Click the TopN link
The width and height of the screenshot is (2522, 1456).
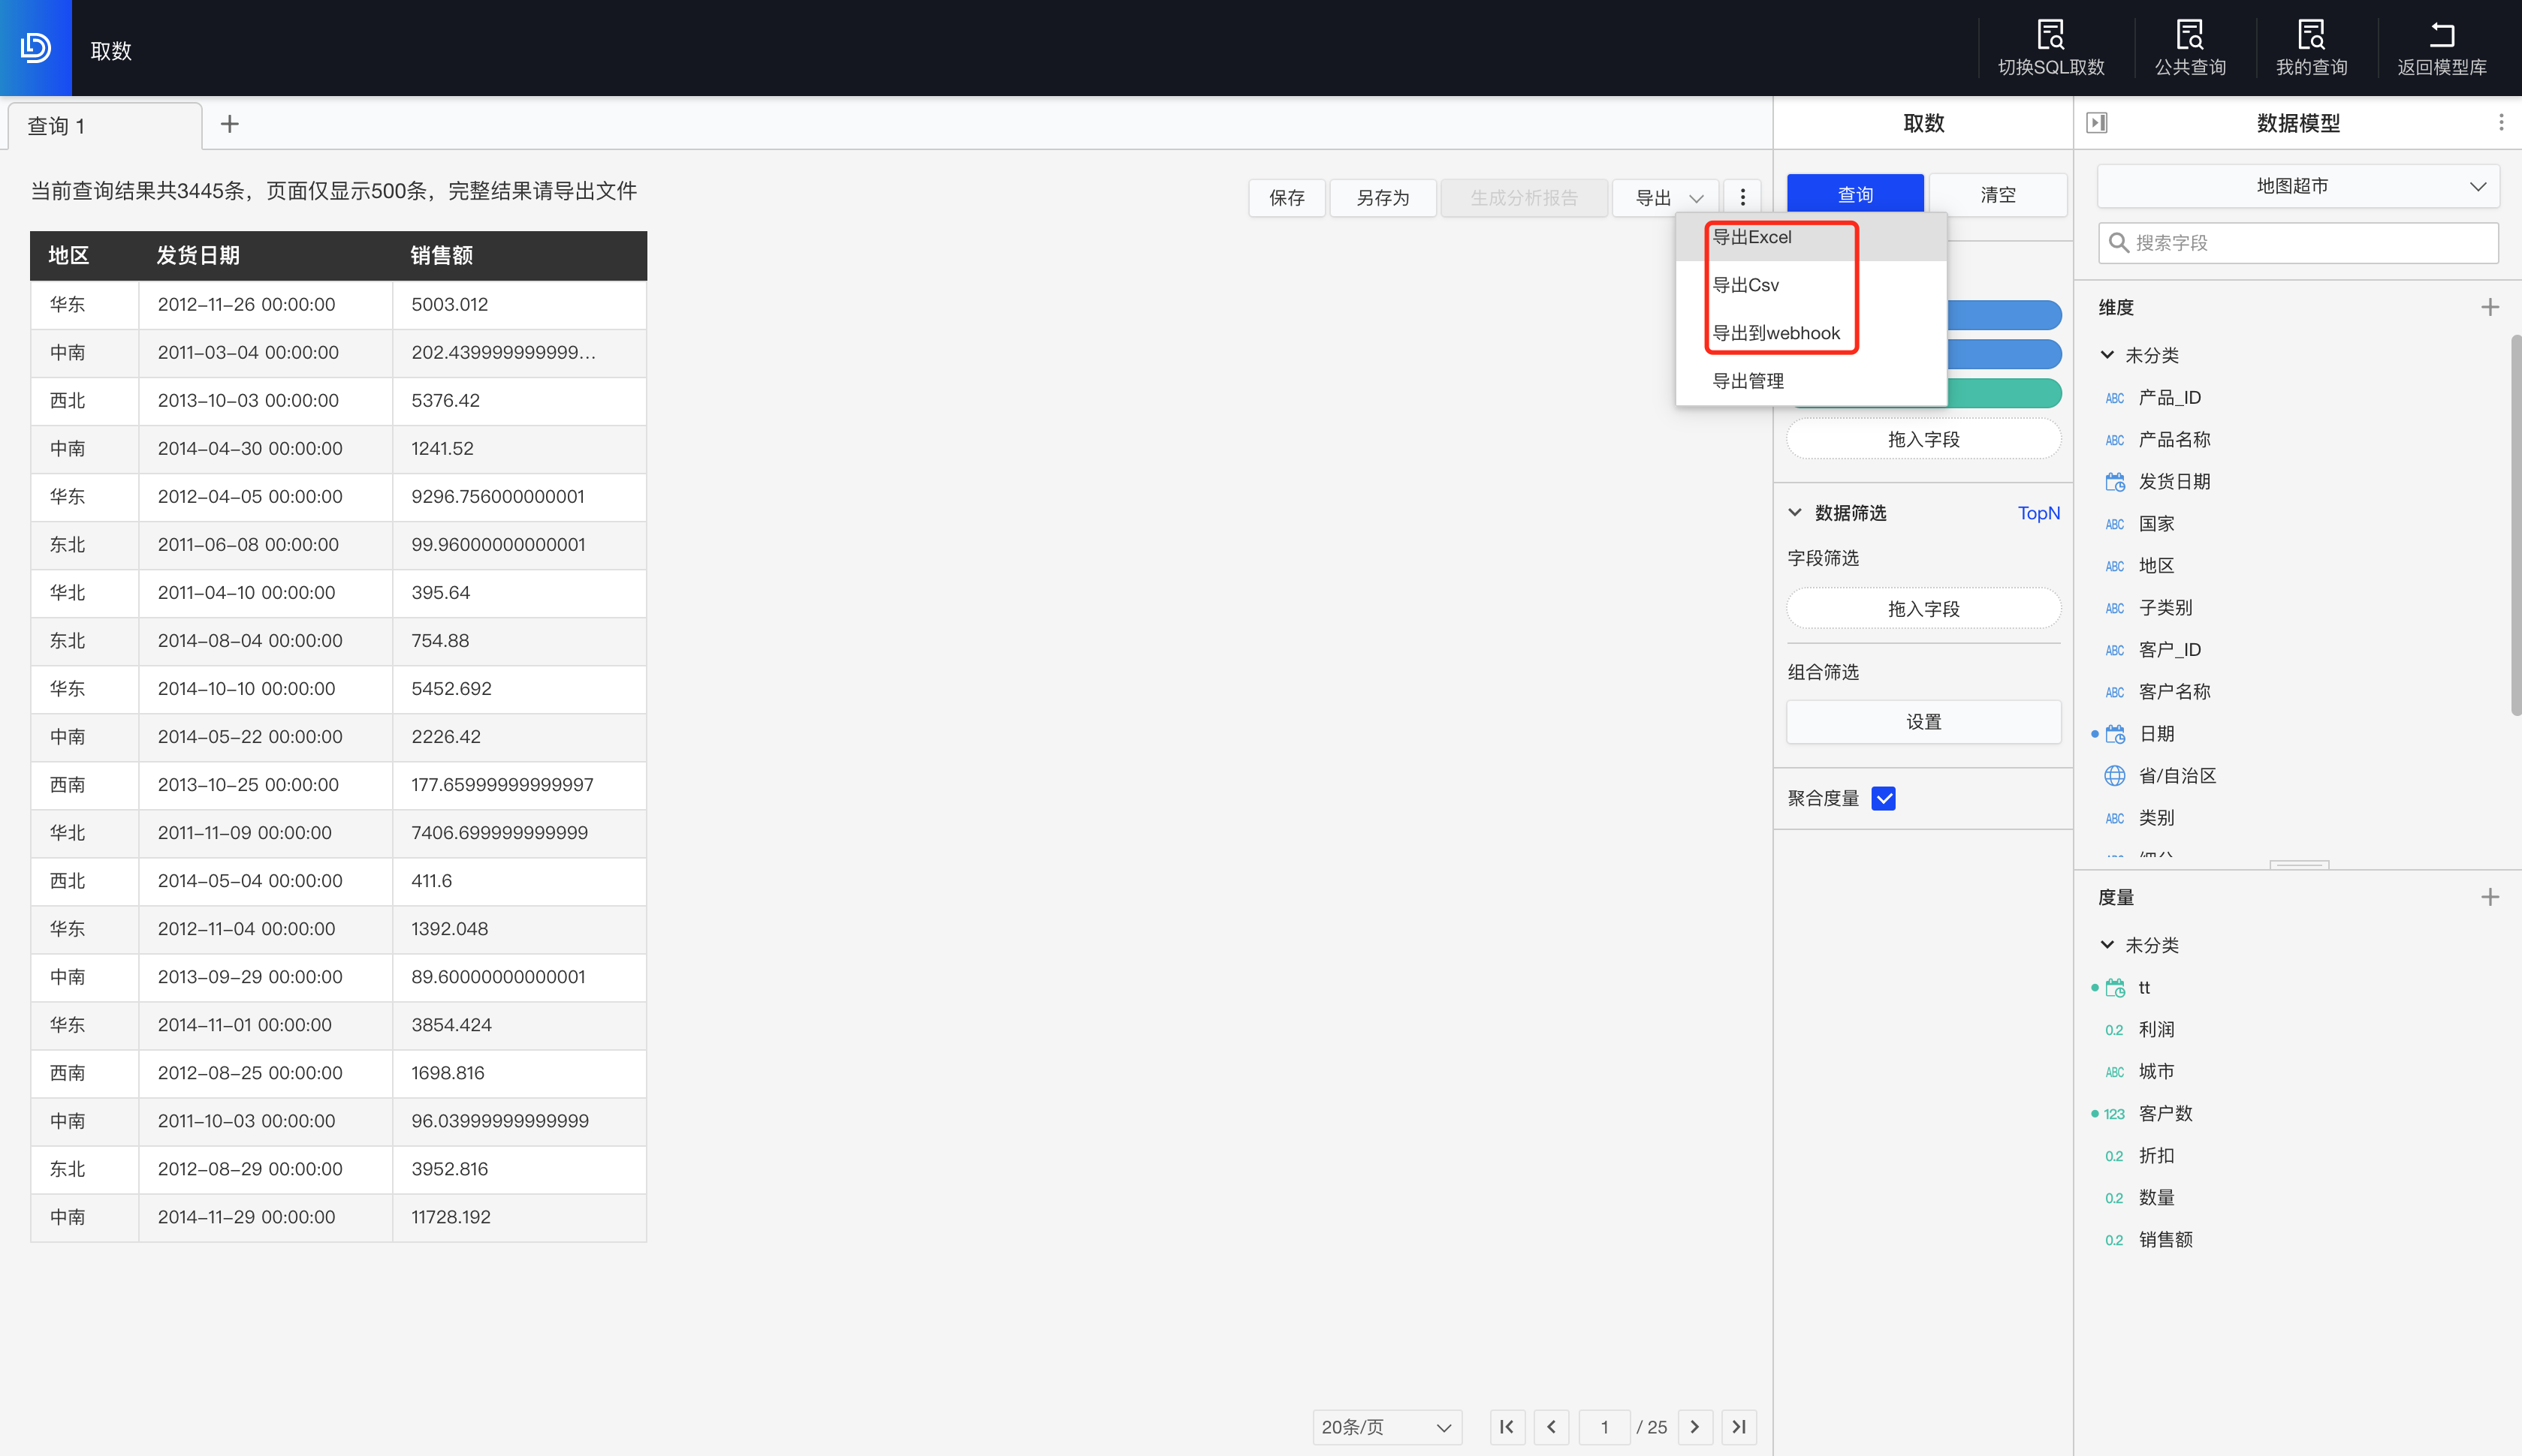tap(2038, 513)
